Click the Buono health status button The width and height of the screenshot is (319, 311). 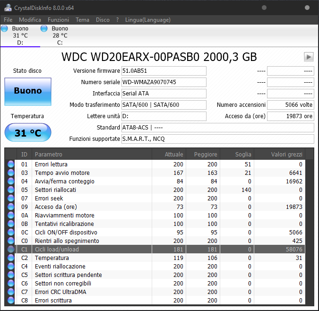pos(28,92)
